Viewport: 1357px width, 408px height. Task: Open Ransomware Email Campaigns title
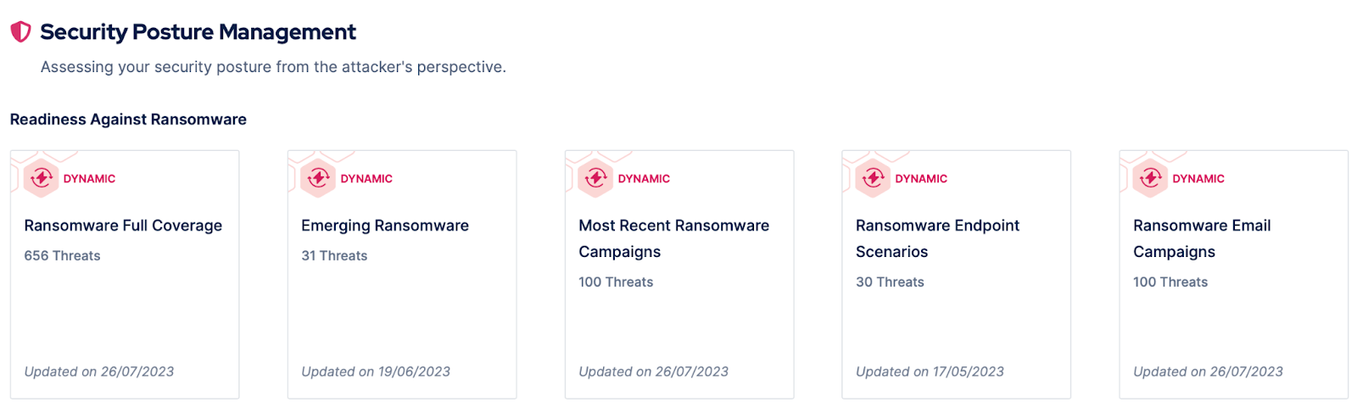coord(1202,238)
